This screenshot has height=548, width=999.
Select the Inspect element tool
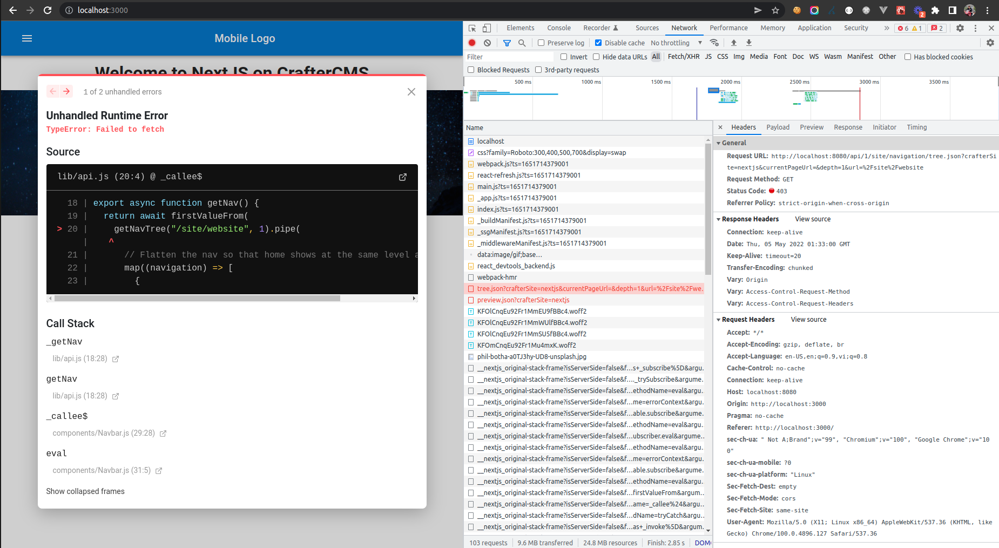click(471, 28)
